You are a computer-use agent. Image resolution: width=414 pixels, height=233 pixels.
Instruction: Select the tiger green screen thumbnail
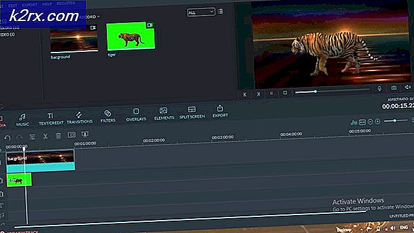coord(130,36)
